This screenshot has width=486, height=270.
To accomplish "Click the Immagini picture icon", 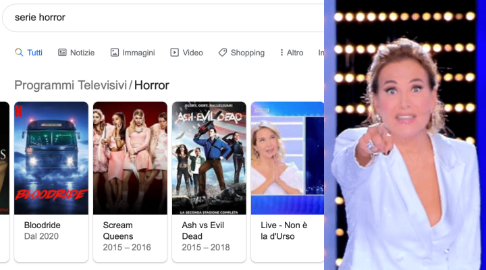I will (x=115, y=53).
